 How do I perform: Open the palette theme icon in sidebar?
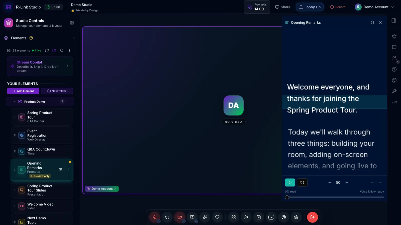394,80
